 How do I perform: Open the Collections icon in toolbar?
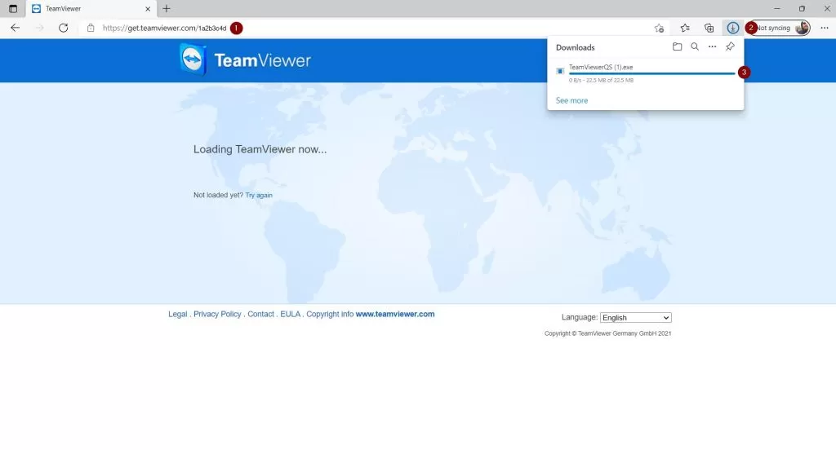[709, 28]
